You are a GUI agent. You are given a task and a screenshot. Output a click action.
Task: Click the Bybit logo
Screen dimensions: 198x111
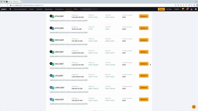click(4, 9)
